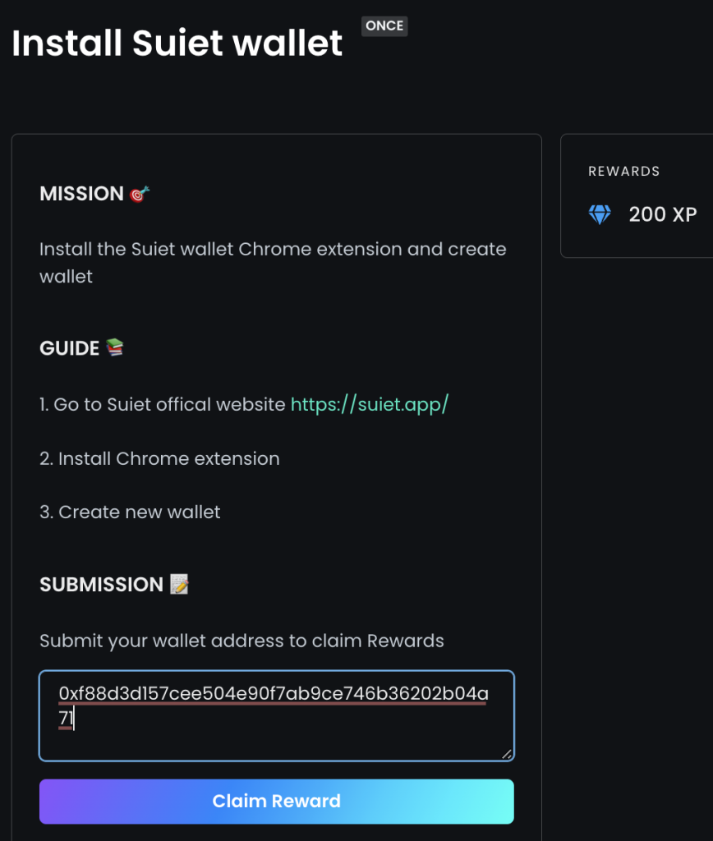713x841 pixels.
Task: Click the GUIDE section heading
Action: (x=69, y=348)
